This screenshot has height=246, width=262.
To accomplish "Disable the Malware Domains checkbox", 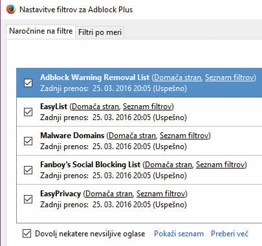I will [28, 141].
